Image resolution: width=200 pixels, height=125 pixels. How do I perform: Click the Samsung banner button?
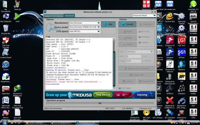click(143, 95)
